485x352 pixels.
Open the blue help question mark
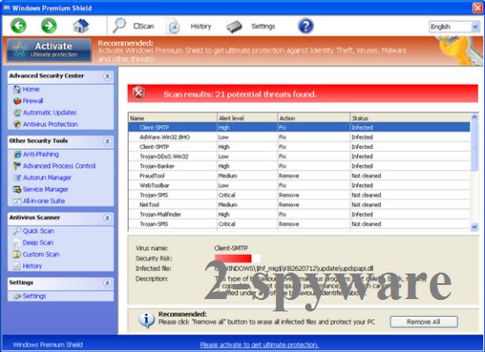click(x=306, y=26)
